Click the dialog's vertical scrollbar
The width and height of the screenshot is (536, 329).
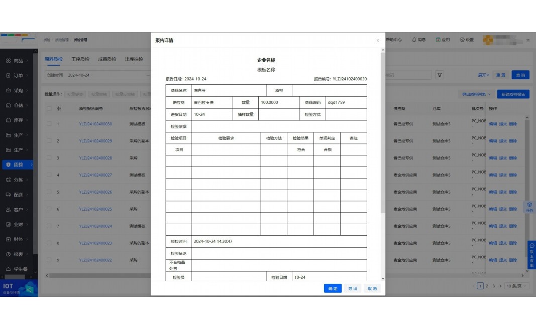(383, 133)
